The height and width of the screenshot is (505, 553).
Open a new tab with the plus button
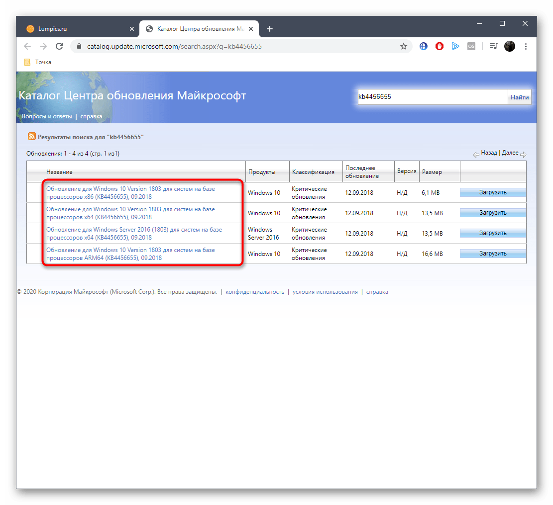[x=270, y=29]
